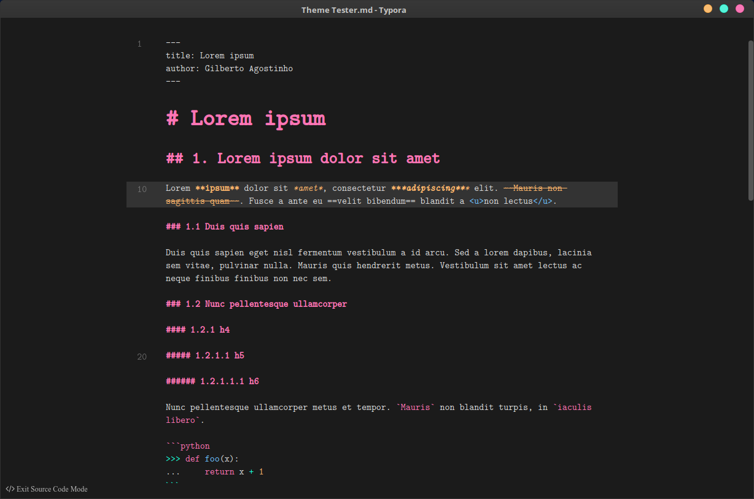
Task: Click the 'return x + 1' code line
Action: click(x=234, y=472)
